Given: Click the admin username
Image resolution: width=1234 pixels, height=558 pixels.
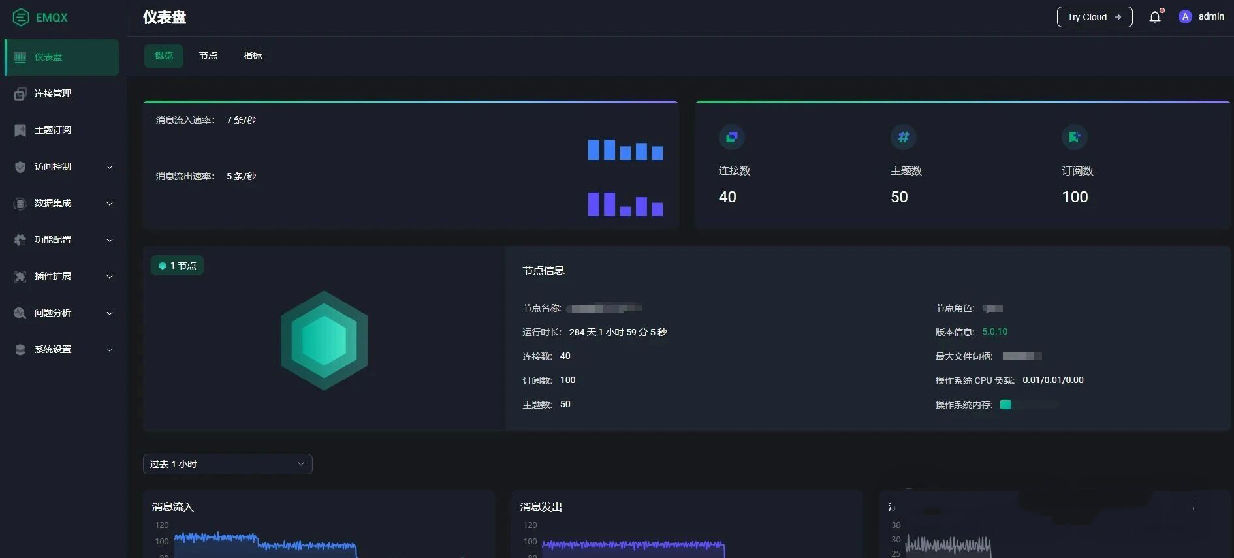Looking at the screenshot, I should [1211, 16].
